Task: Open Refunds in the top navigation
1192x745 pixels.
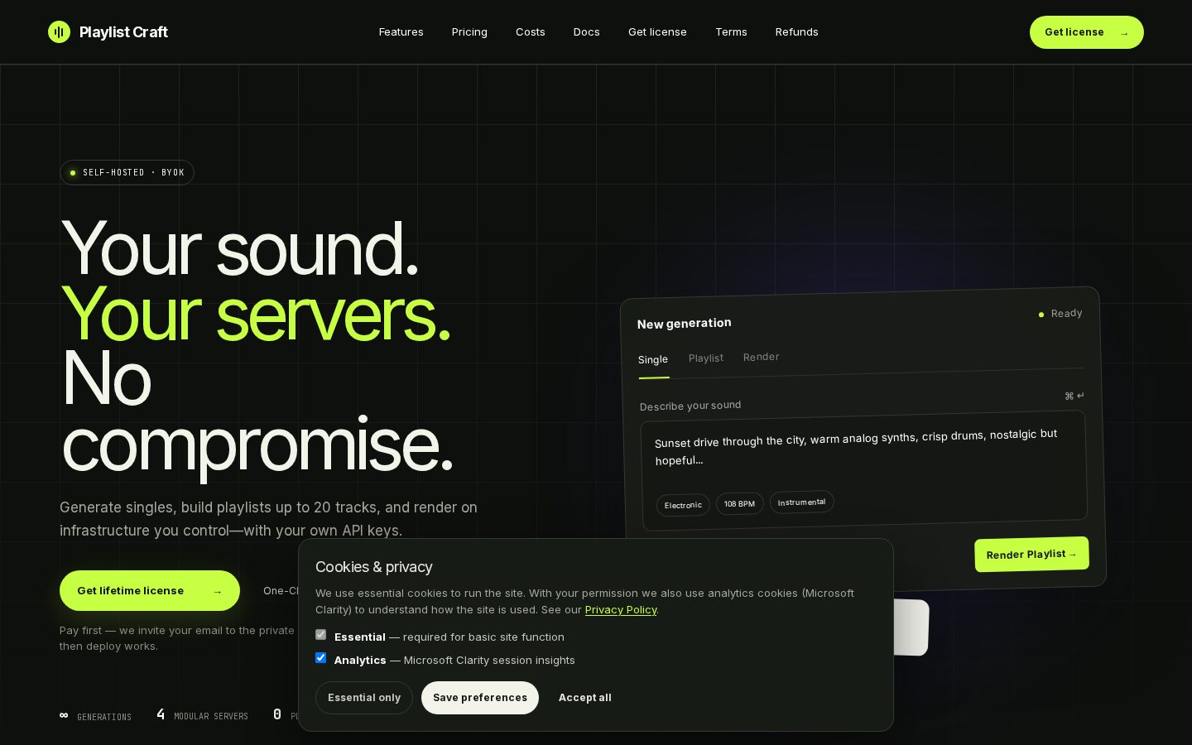Action: point(796,32)
